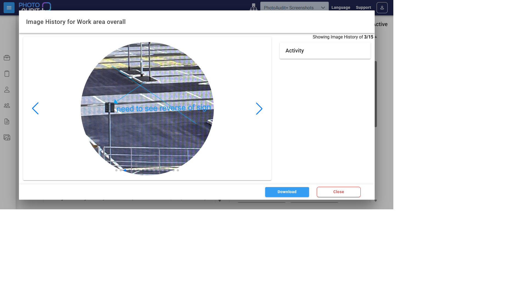Click the organization hierarchy icon

coord(254,7)
